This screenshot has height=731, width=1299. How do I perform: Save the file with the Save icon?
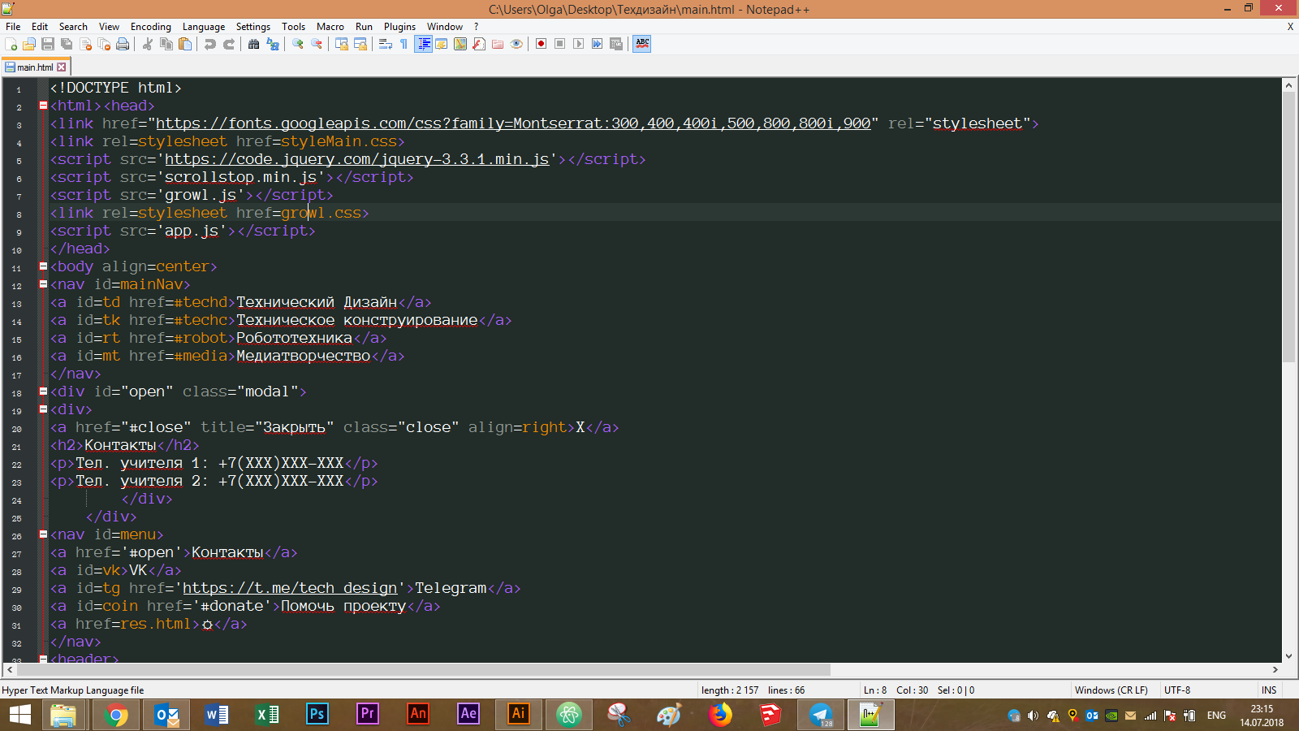tap(48, 44)
